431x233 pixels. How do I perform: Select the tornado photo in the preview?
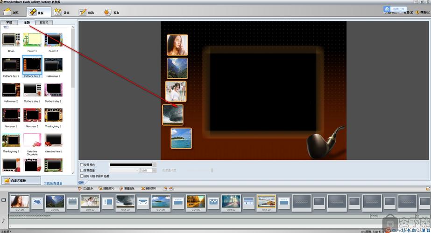[173, 115]
